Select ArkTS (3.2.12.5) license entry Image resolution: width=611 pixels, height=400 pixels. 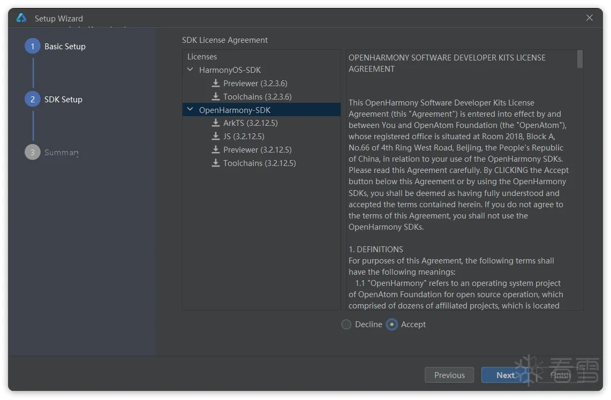coord(251,123)
